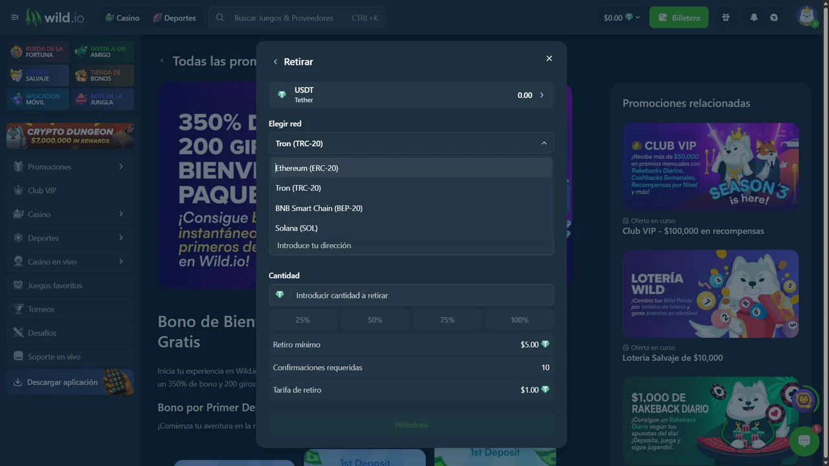829x466 pixels.
Task: Open the hamburger sidebar menu icon
Action: tap(15, 17)
